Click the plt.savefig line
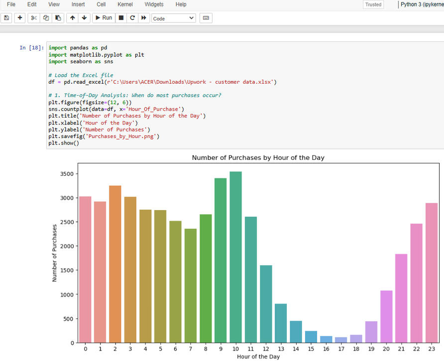 tap(104, 136)
